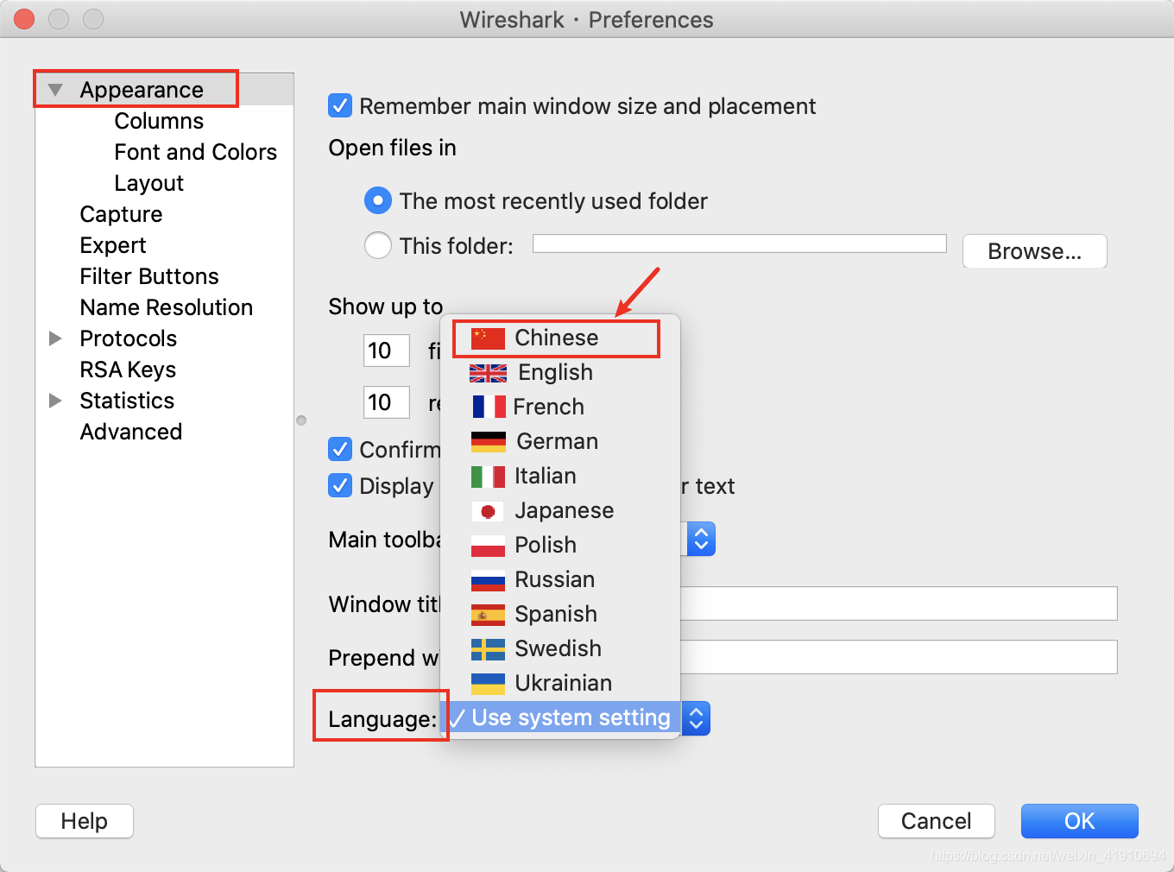
Task: Click the panel splitter handle dot
Action: 301,420
